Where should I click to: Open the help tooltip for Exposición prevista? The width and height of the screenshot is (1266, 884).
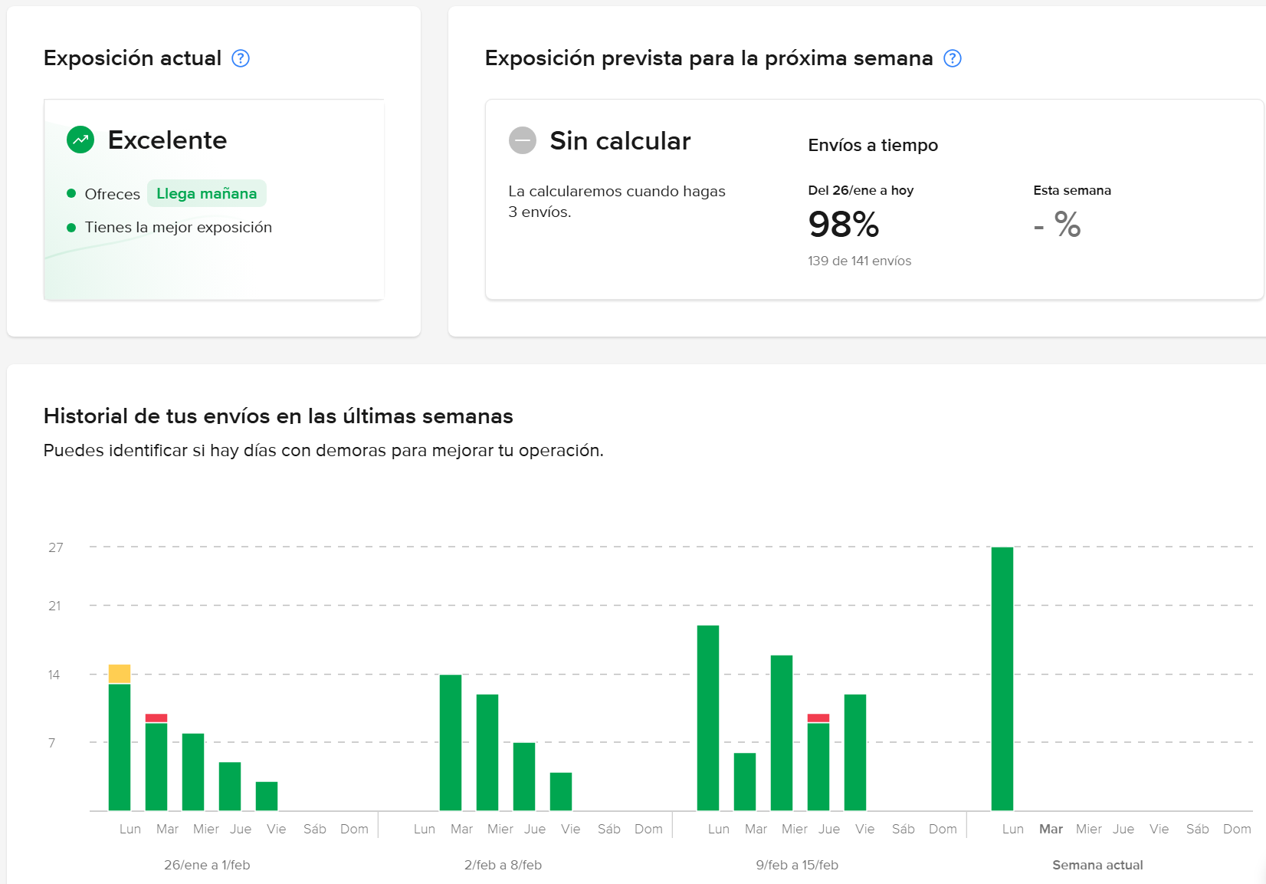pyautogui.click(x=953, y=58)
